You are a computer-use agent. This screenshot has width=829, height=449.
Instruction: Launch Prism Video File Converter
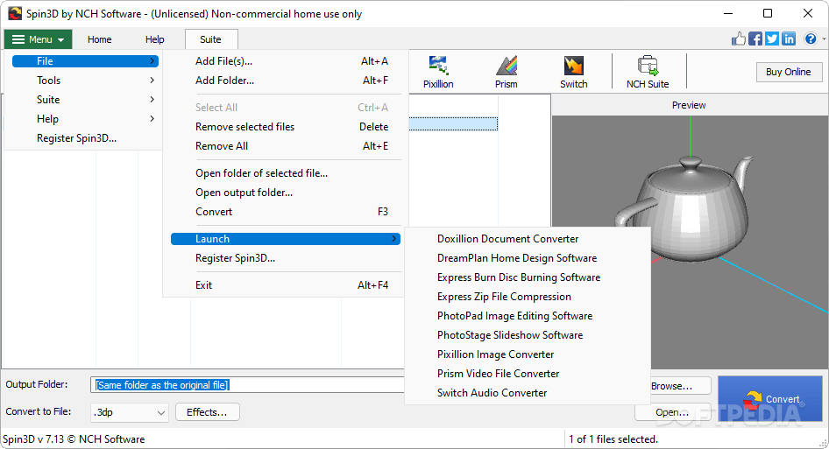coord(528,374)
